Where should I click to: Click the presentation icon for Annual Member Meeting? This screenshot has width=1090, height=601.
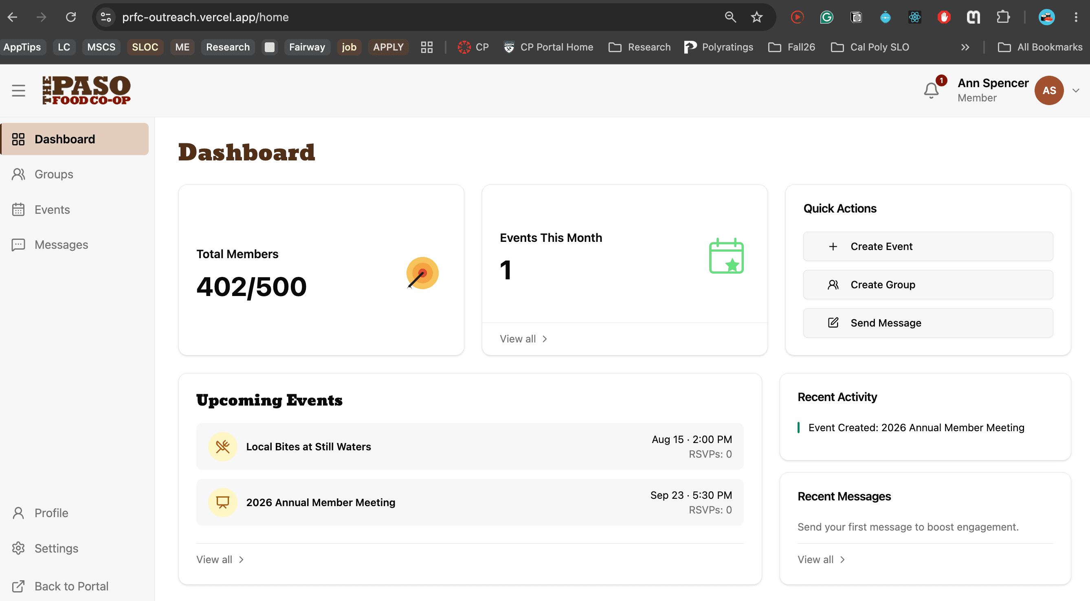pos(222,502)
